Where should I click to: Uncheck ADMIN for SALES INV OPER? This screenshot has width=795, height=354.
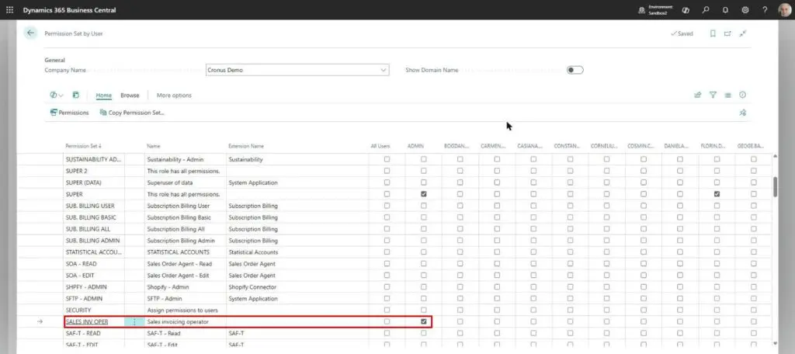tap(423, 321)
